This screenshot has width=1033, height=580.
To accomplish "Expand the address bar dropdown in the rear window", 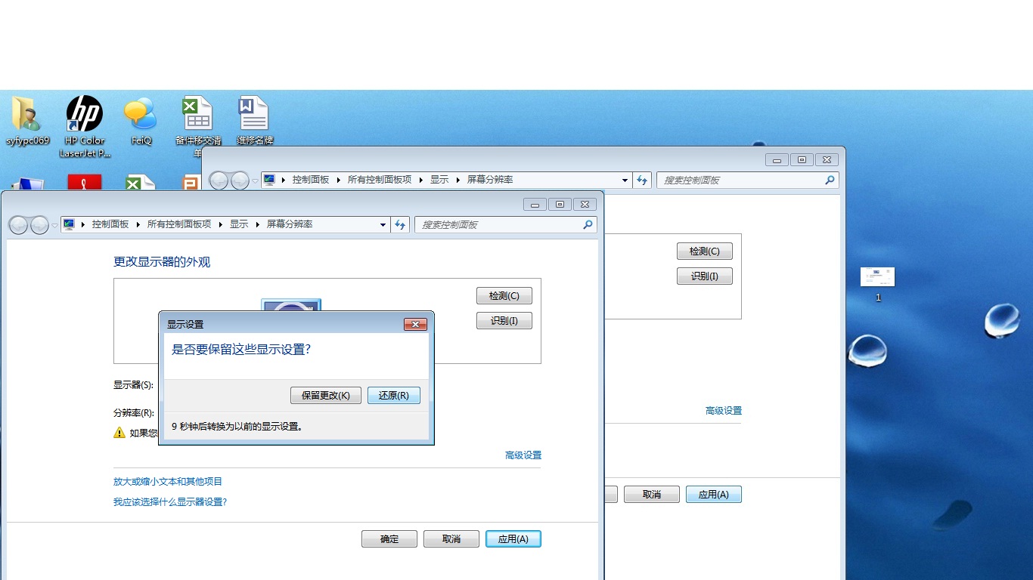I will tap(625, 180).
